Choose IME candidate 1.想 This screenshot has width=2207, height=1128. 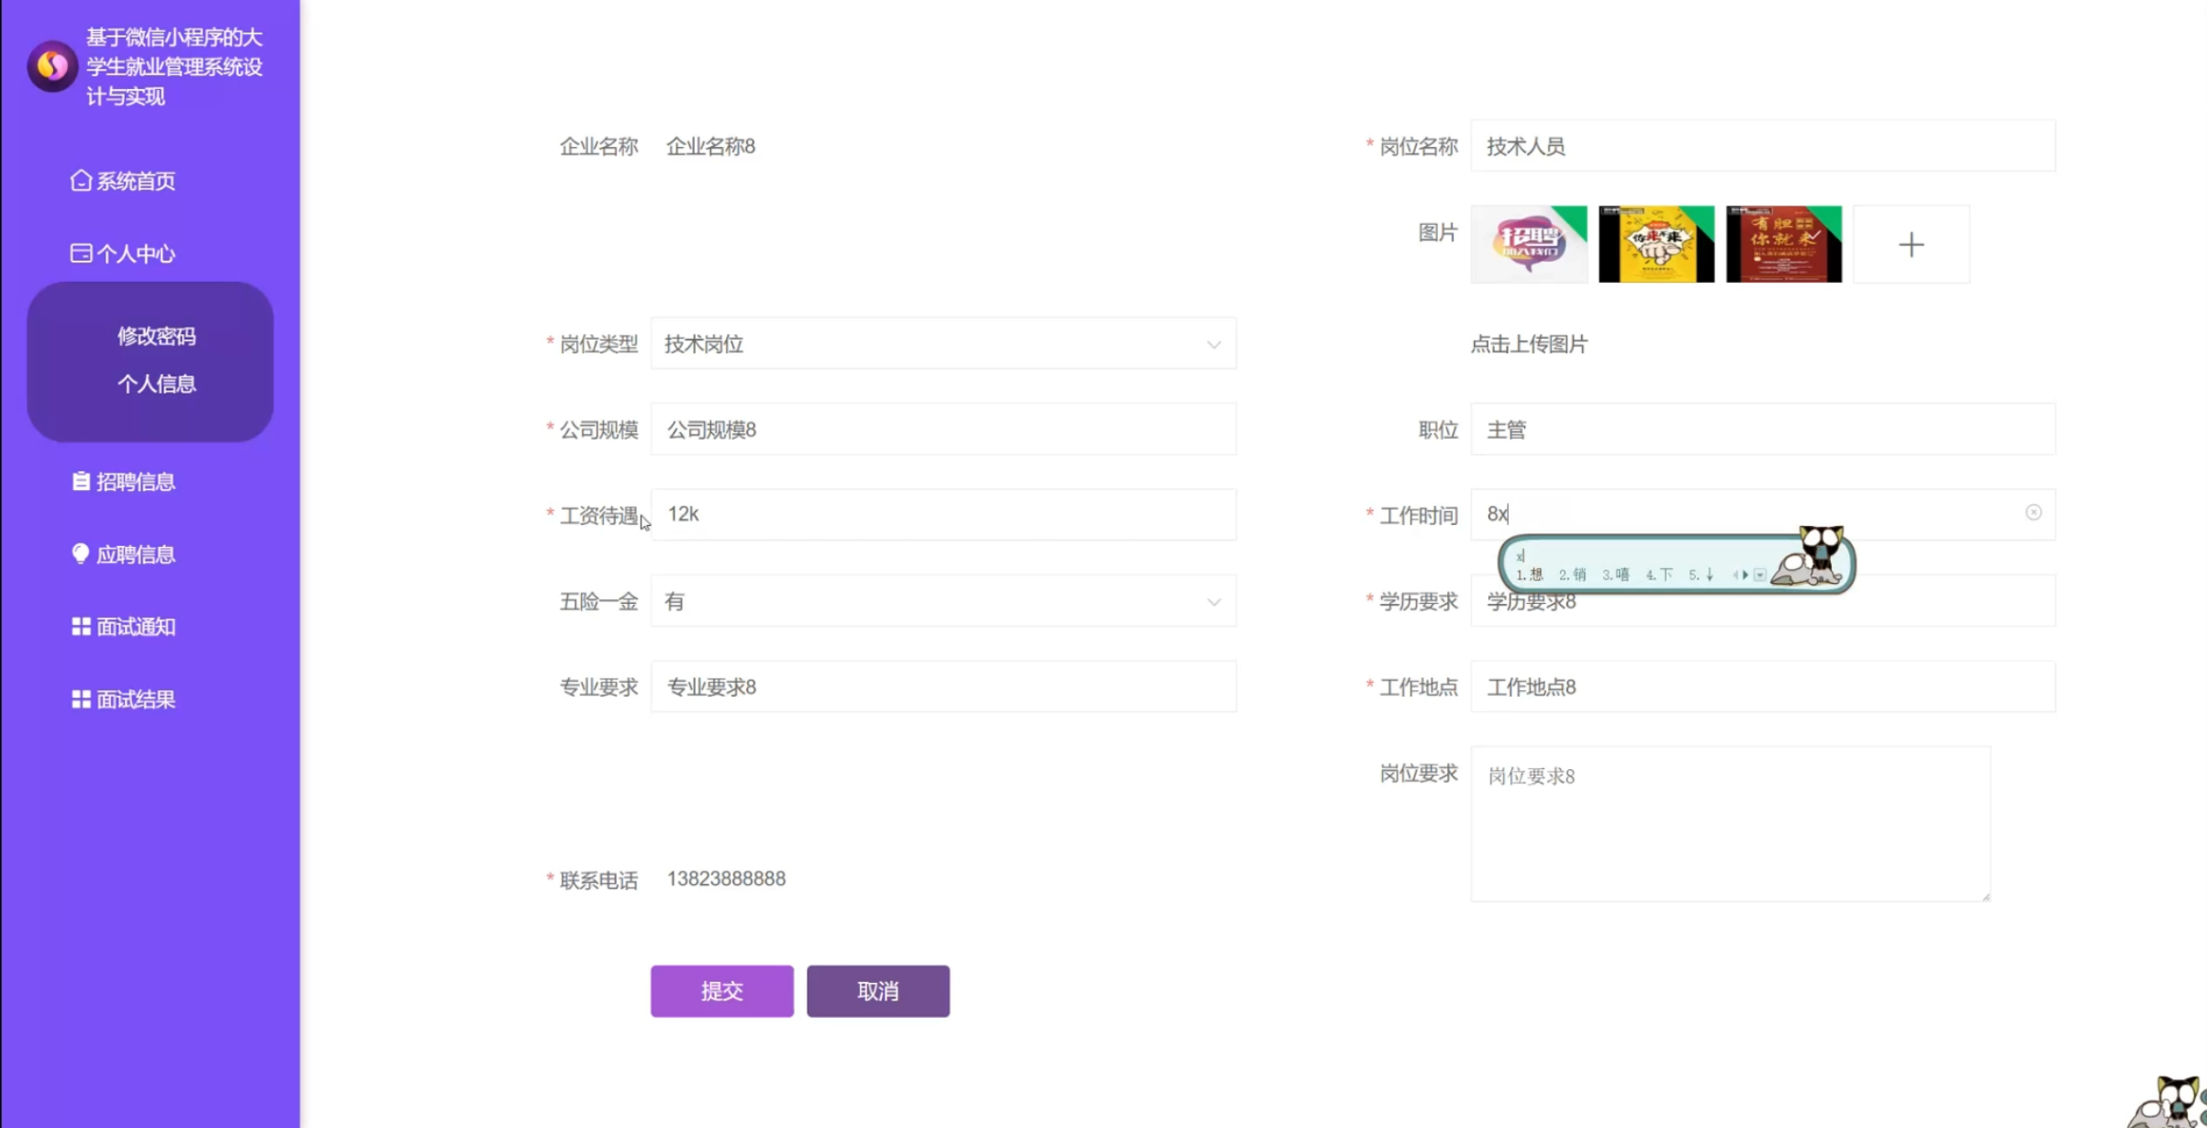1529,575
